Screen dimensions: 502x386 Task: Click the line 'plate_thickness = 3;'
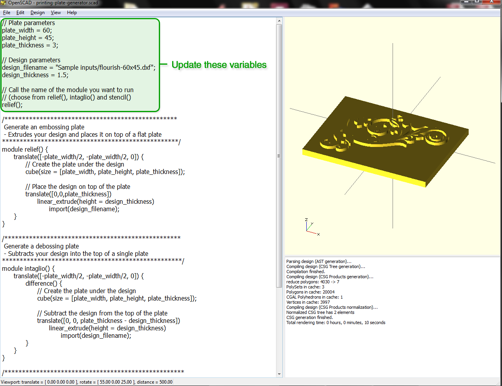pyautogui.click(x=30, y=45)
